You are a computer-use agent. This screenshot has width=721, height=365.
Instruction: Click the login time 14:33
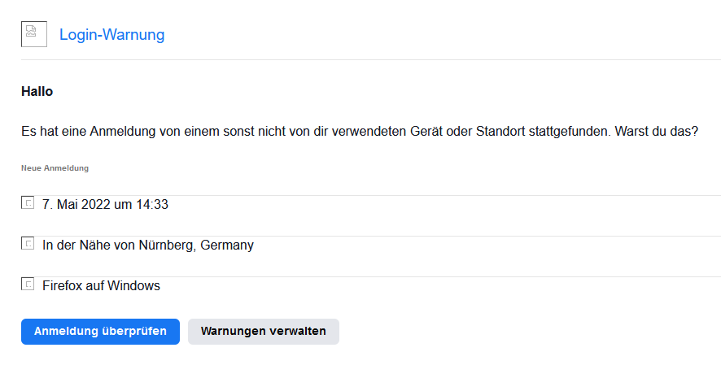pos(152,205)
